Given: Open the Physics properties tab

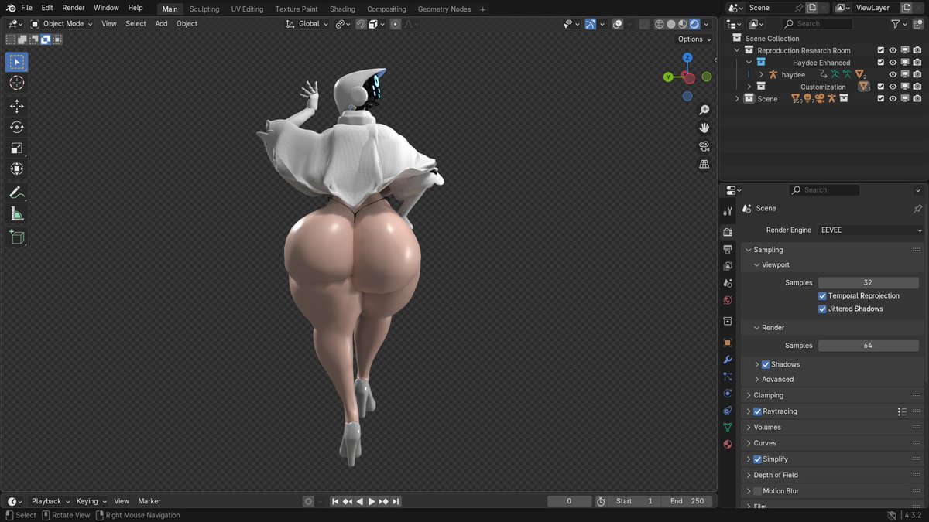Looking at the screenshot, I should coord(728,394).
